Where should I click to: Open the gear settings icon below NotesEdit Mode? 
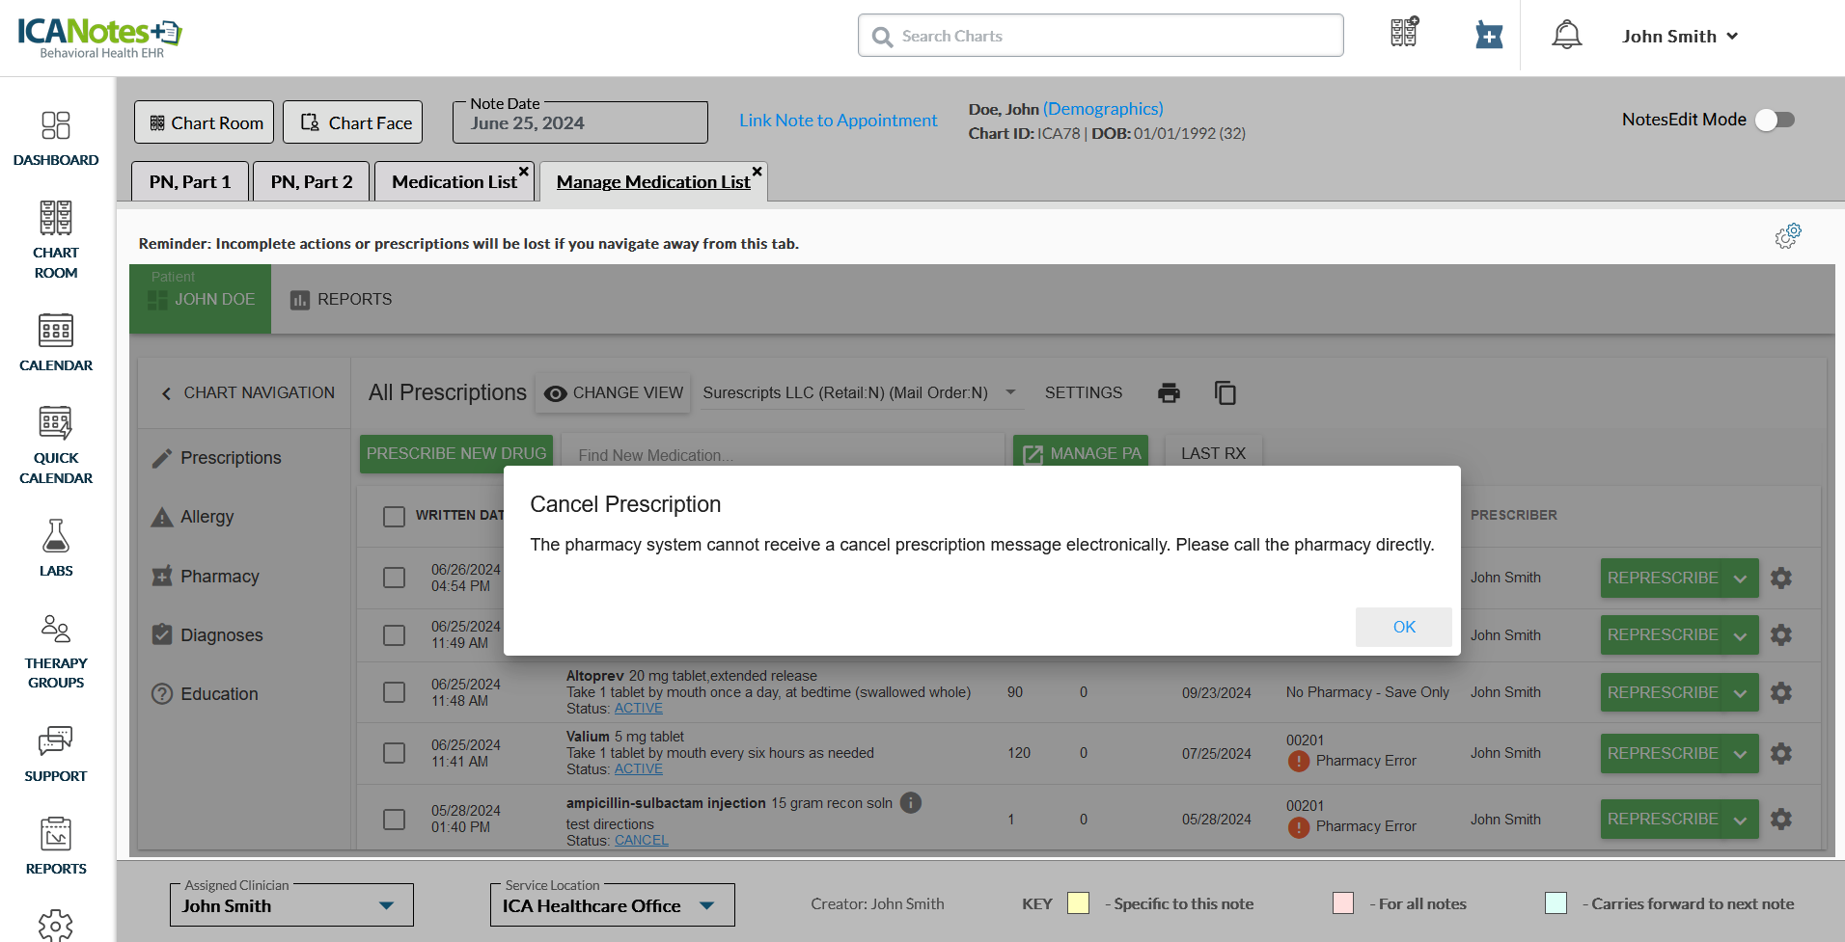[1787, 236]
